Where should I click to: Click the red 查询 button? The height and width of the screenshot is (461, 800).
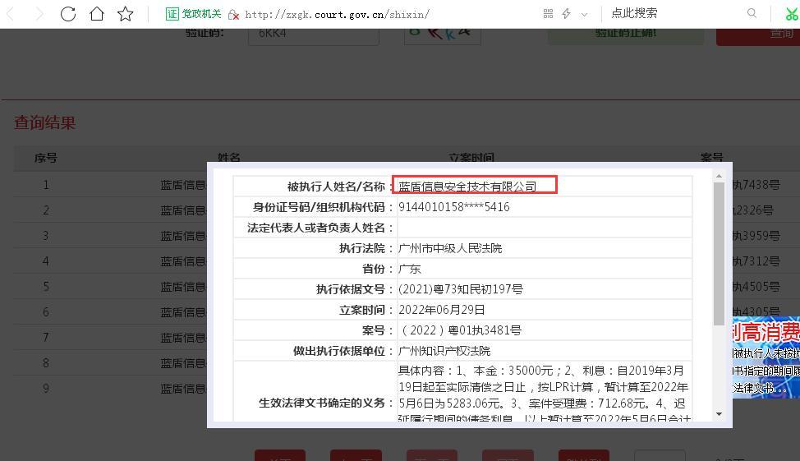(x=758, y=35)
